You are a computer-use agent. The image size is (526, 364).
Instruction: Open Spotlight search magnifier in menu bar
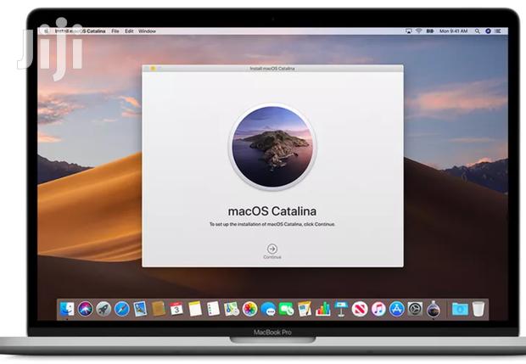click(x=478, y=31)
